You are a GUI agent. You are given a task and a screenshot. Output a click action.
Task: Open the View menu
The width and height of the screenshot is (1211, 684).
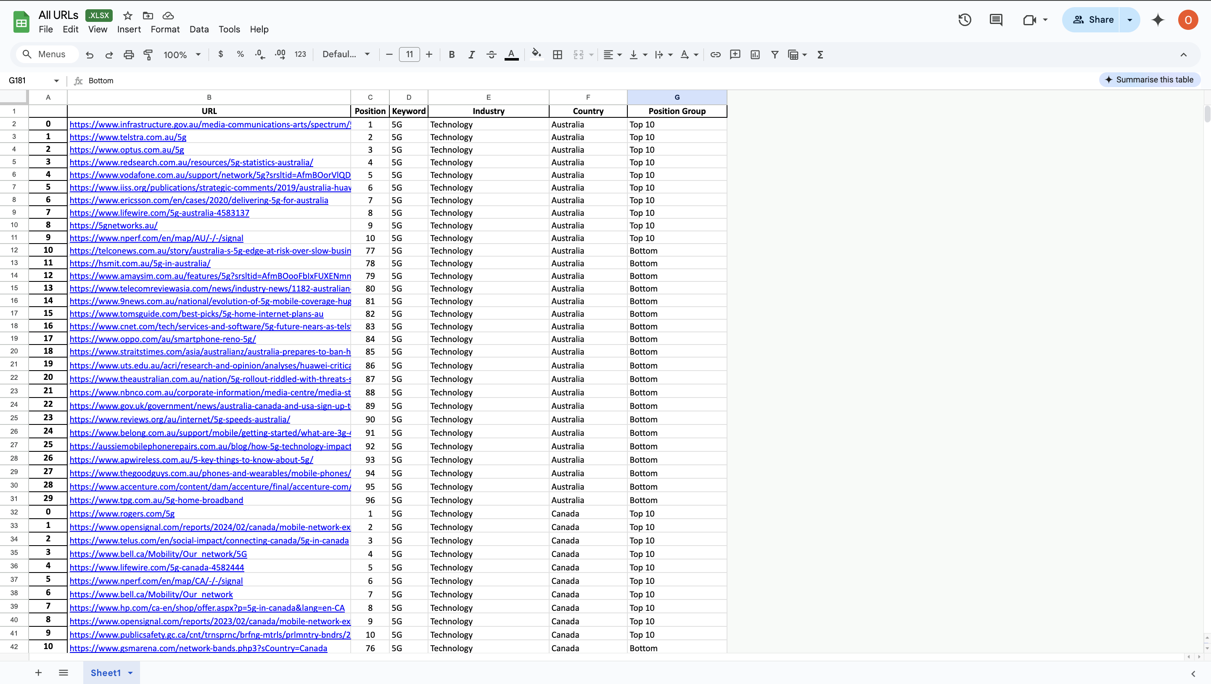point(98,29)
